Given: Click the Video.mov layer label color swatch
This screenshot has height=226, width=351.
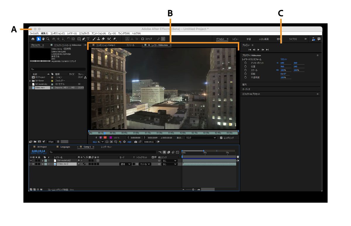Looking at the screenshot, I should pos(46,164).
